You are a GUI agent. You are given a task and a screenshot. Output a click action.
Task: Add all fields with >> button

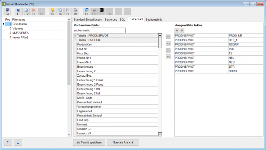coord(168,44)
